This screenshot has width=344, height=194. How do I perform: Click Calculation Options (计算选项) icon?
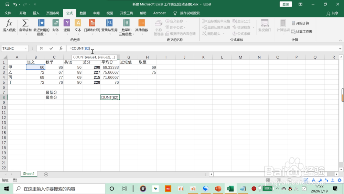point(283,23)
